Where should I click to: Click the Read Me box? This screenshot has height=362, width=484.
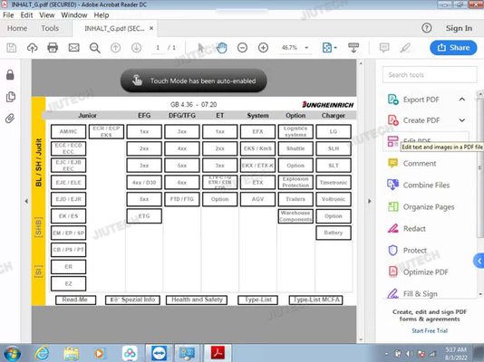[75, 300]
